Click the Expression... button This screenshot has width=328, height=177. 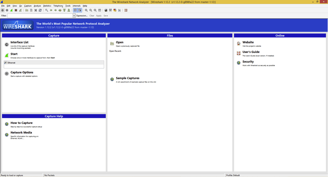point(82,16)
